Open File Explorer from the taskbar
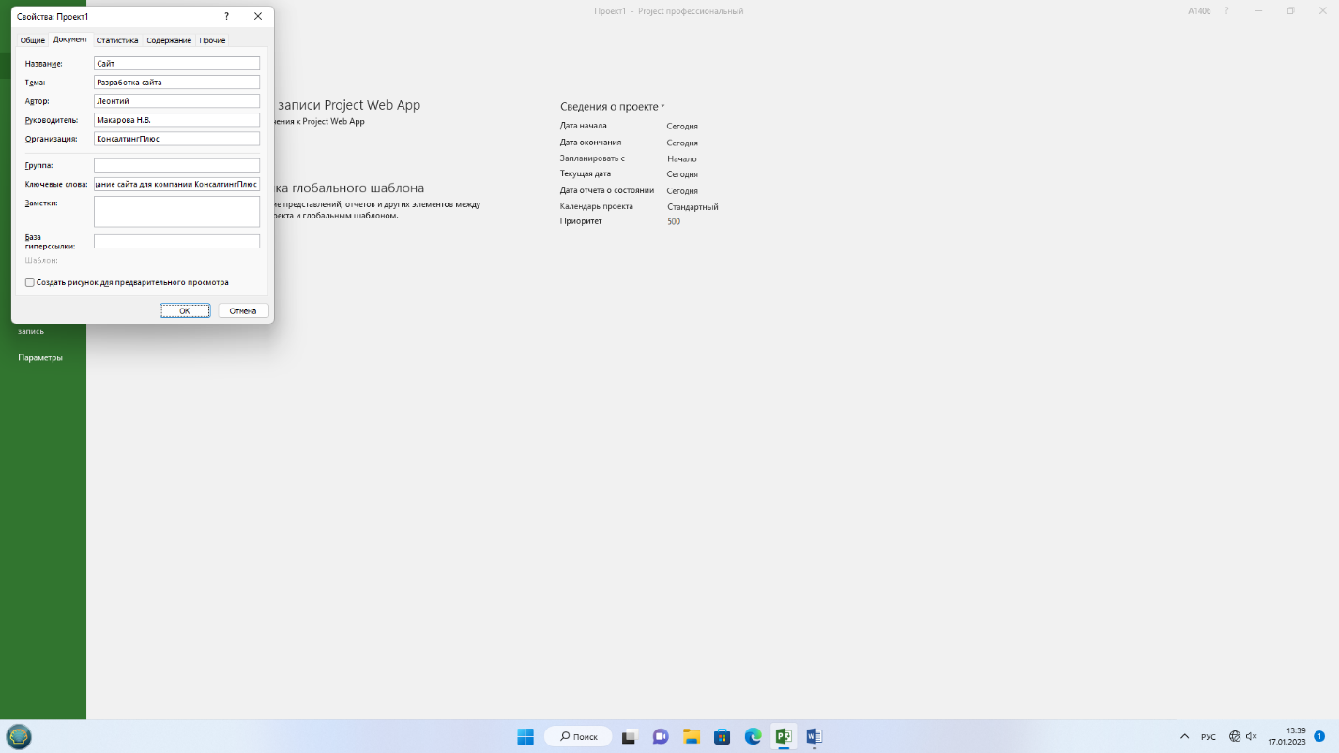Screen dimensions: 1339x753 pyautogui.click(x=692, y=736)
